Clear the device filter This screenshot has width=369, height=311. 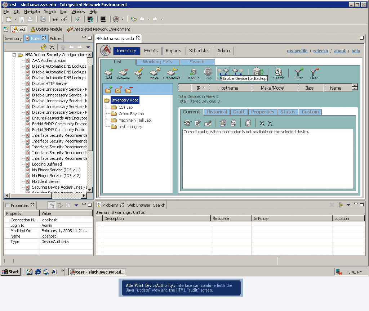tap(314, 73)
